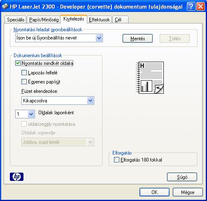Expand the Füzet elrendezése dropdown
The image size is (207, 201).
click(x=91, y=101)
